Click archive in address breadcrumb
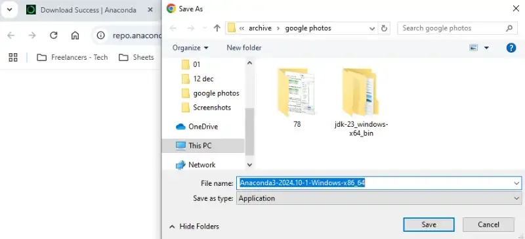Viewport: 525px width, 239px height. click(260, 28)
